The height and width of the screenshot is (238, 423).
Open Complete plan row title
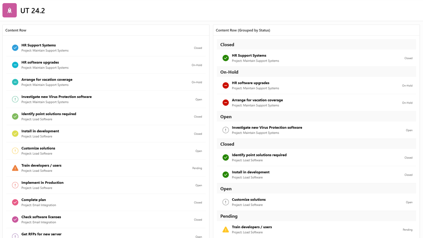pyautogui.click(x=34, y=200)
